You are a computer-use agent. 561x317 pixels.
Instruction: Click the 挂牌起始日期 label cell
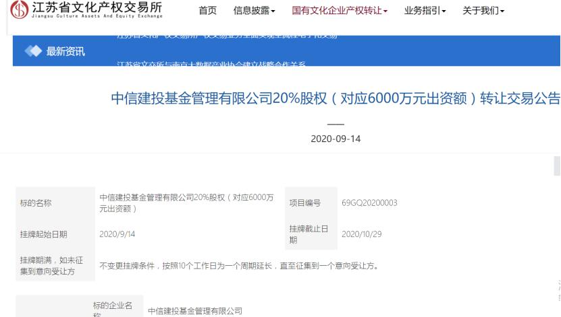(x=55, y=234)
